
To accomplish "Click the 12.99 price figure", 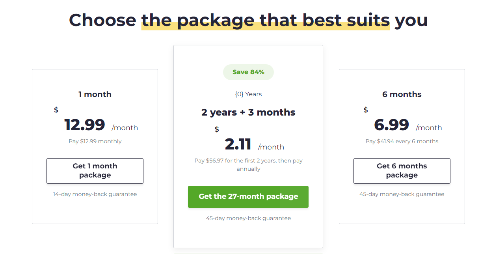I will pyautogui.click(x=85, y=125).
